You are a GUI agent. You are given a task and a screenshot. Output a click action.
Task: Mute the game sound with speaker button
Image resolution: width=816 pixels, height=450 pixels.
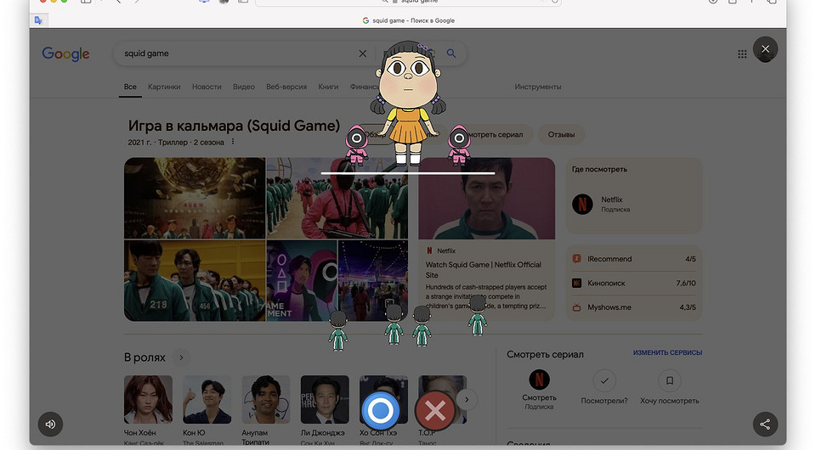coord(50,424)
